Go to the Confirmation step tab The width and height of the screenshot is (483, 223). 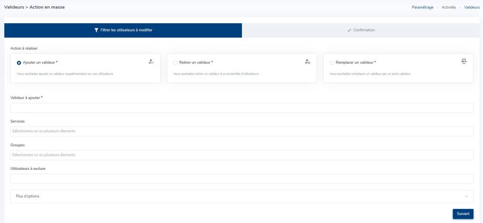(362, 30)
